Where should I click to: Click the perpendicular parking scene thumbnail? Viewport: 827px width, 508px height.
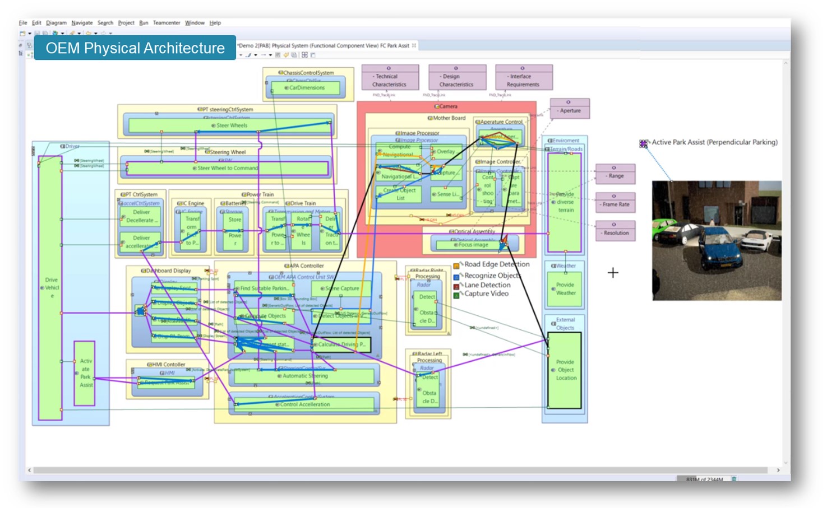(x=716, y=241)
